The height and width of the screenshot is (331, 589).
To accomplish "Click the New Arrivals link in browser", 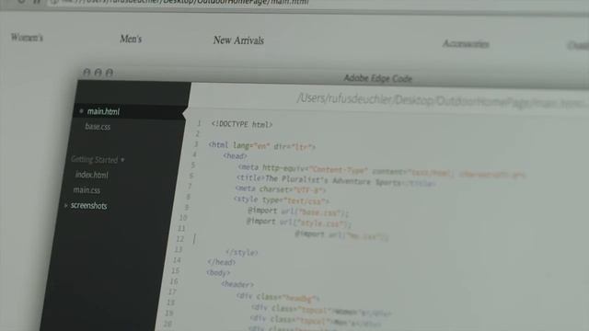I will coord(238,40).
